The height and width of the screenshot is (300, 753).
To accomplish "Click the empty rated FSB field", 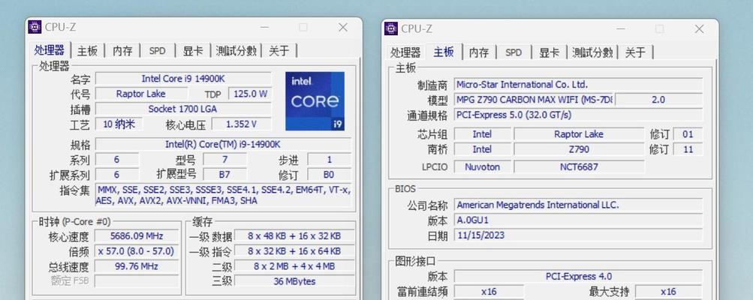I will click(x=137, y=281).
